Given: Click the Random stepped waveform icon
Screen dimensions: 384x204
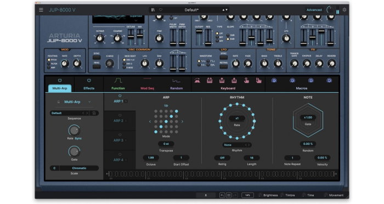Looking at the screenshot, I should click(176, 81).
